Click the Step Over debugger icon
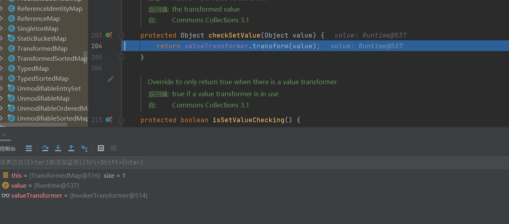This screenshot has width=509, height=224. pos(45,148)
